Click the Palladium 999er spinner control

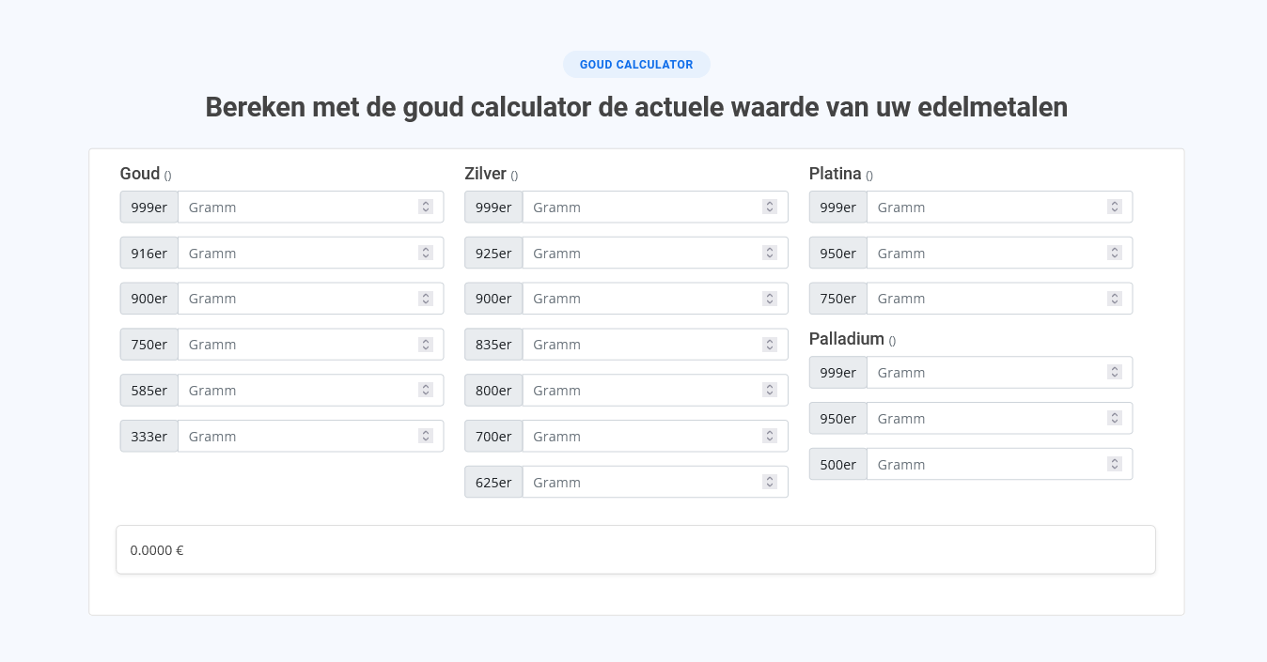coord(1115,373)
